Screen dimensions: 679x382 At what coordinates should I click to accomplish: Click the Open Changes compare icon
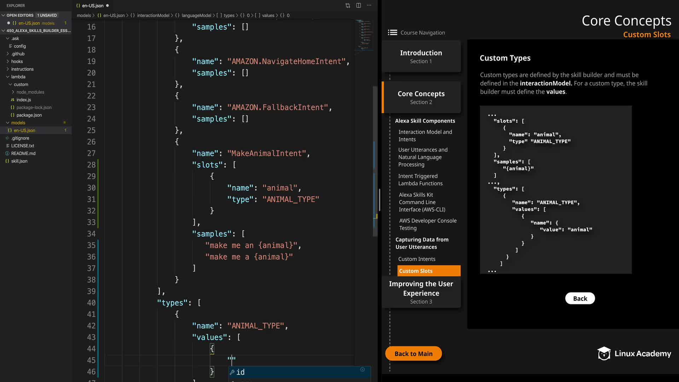tap(348, 5)
